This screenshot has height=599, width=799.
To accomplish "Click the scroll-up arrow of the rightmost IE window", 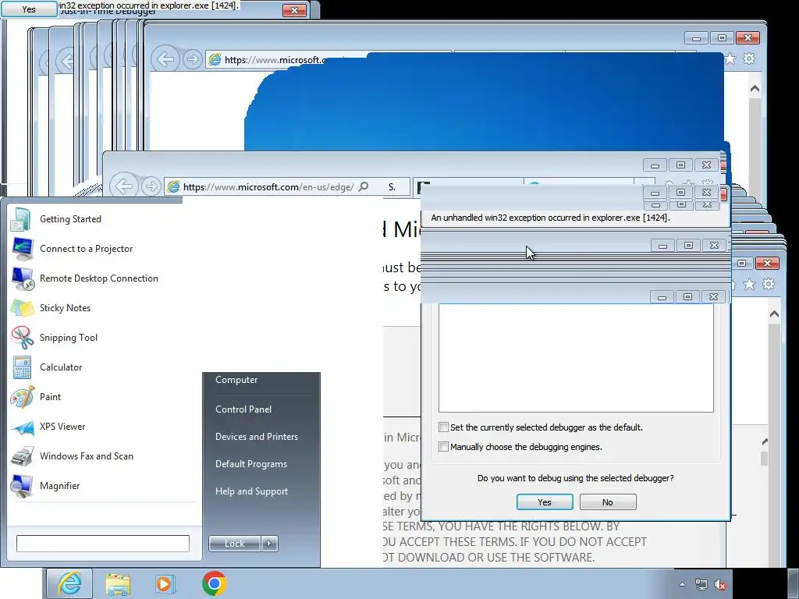I will pos(774,314).
